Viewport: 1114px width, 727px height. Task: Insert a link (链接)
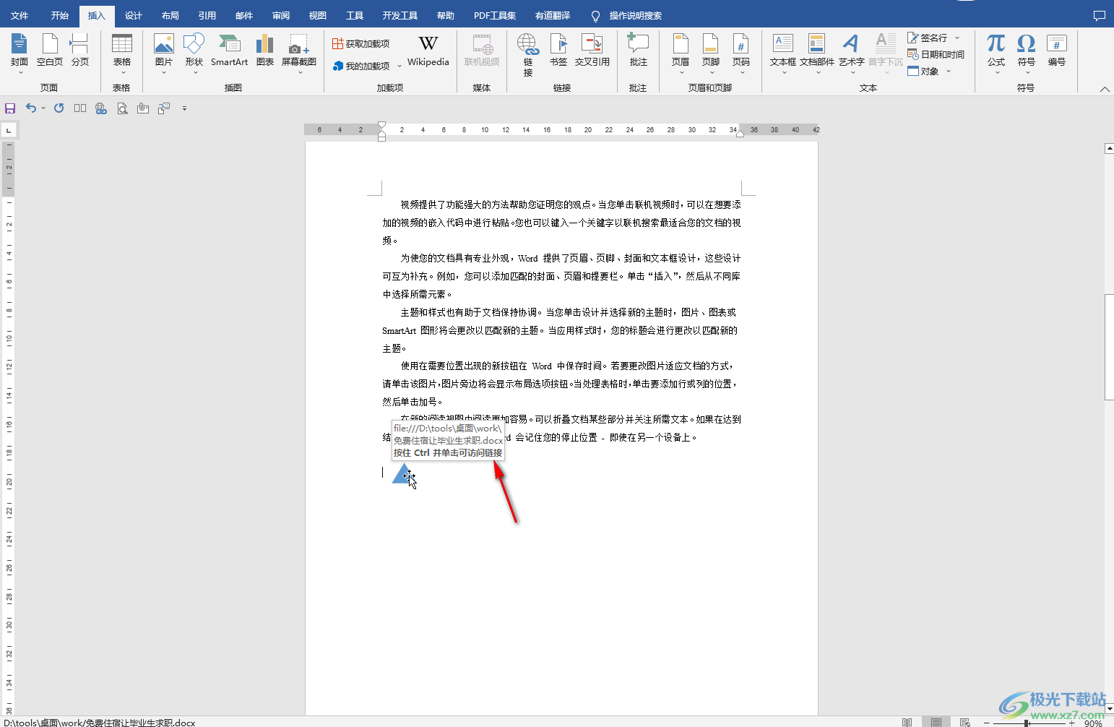(x=528, y=54)
